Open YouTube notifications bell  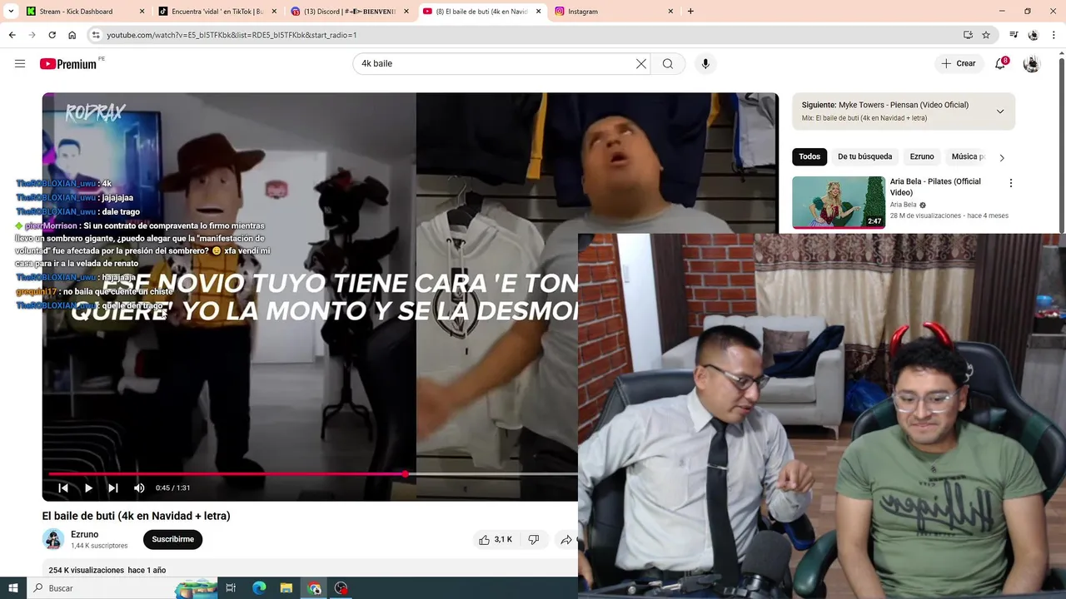pyautogui.click(x=1000, y=64)
